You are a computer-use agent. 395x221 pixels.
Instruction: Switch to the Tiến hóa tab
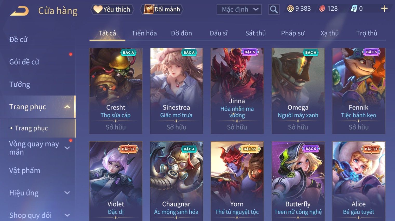[x=144, y=33]
